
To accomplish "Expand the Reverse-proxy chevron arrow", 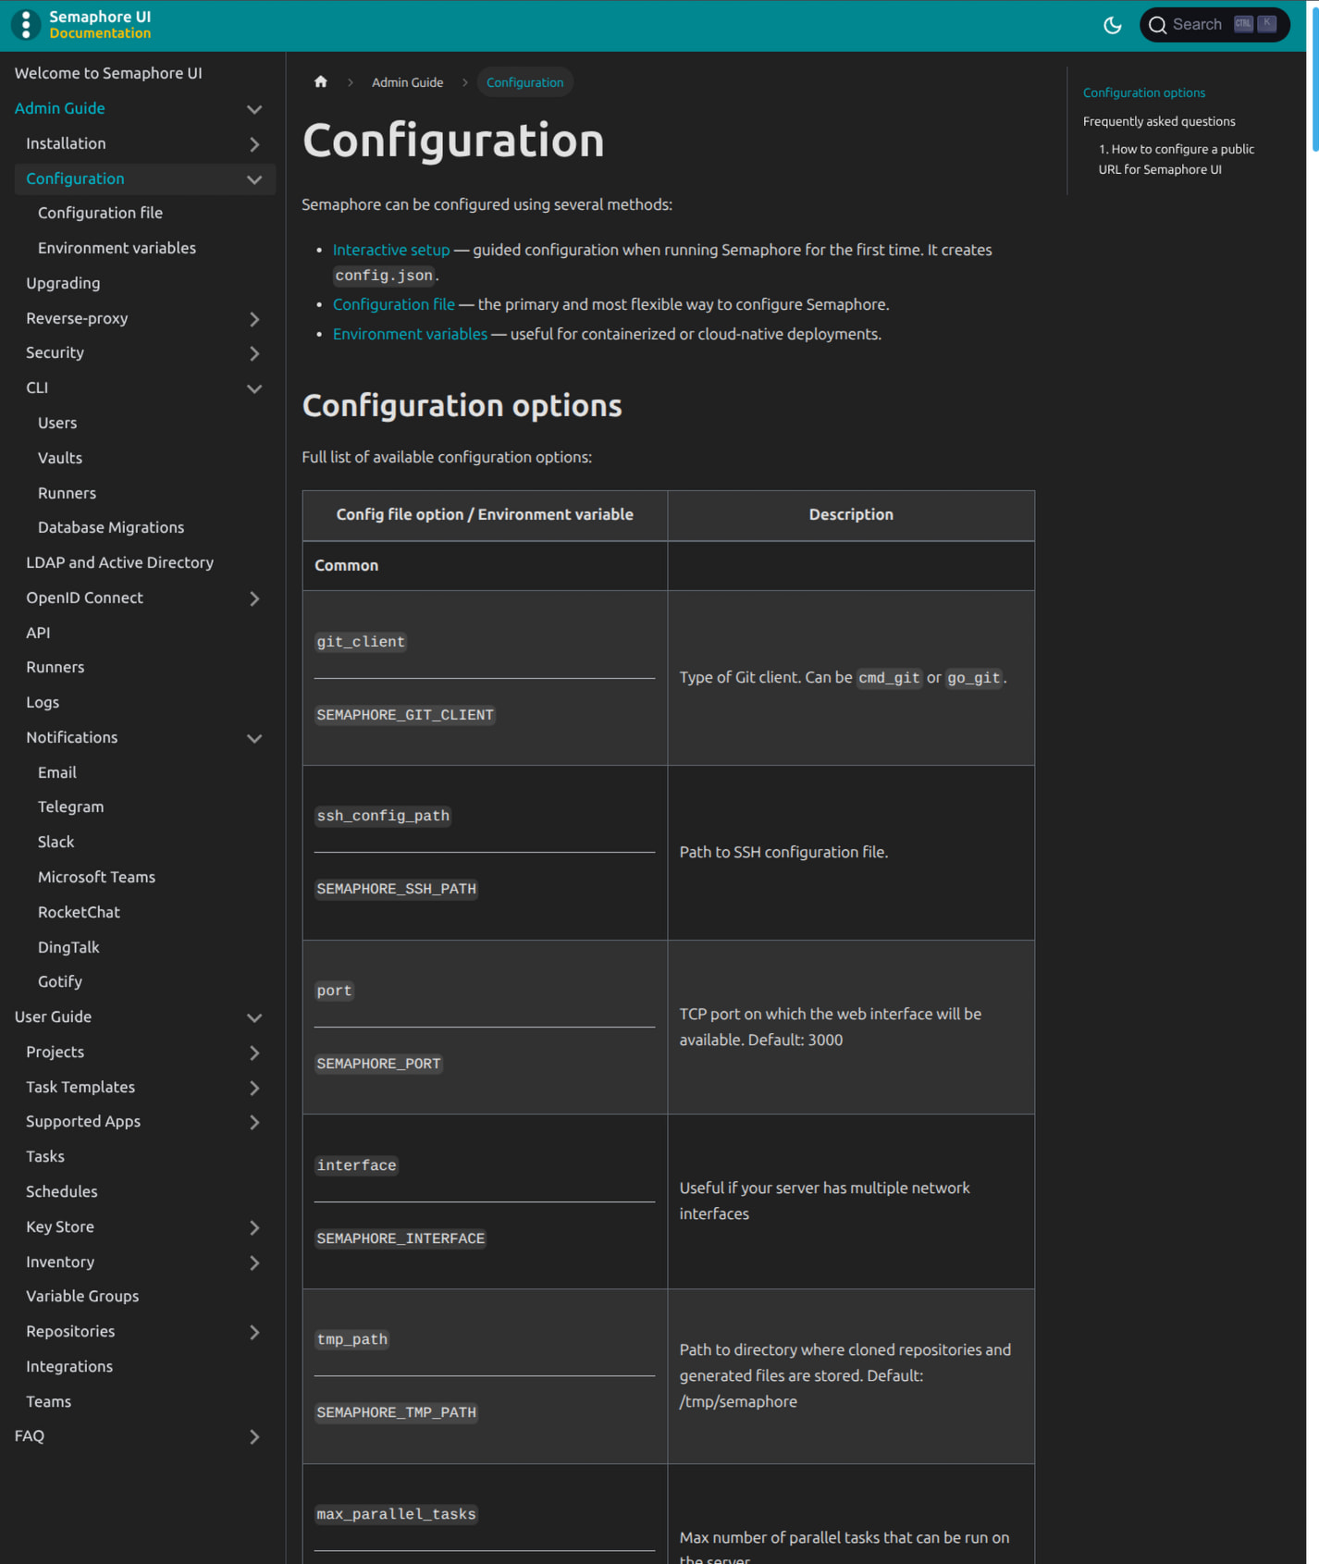I will [254, 319].
